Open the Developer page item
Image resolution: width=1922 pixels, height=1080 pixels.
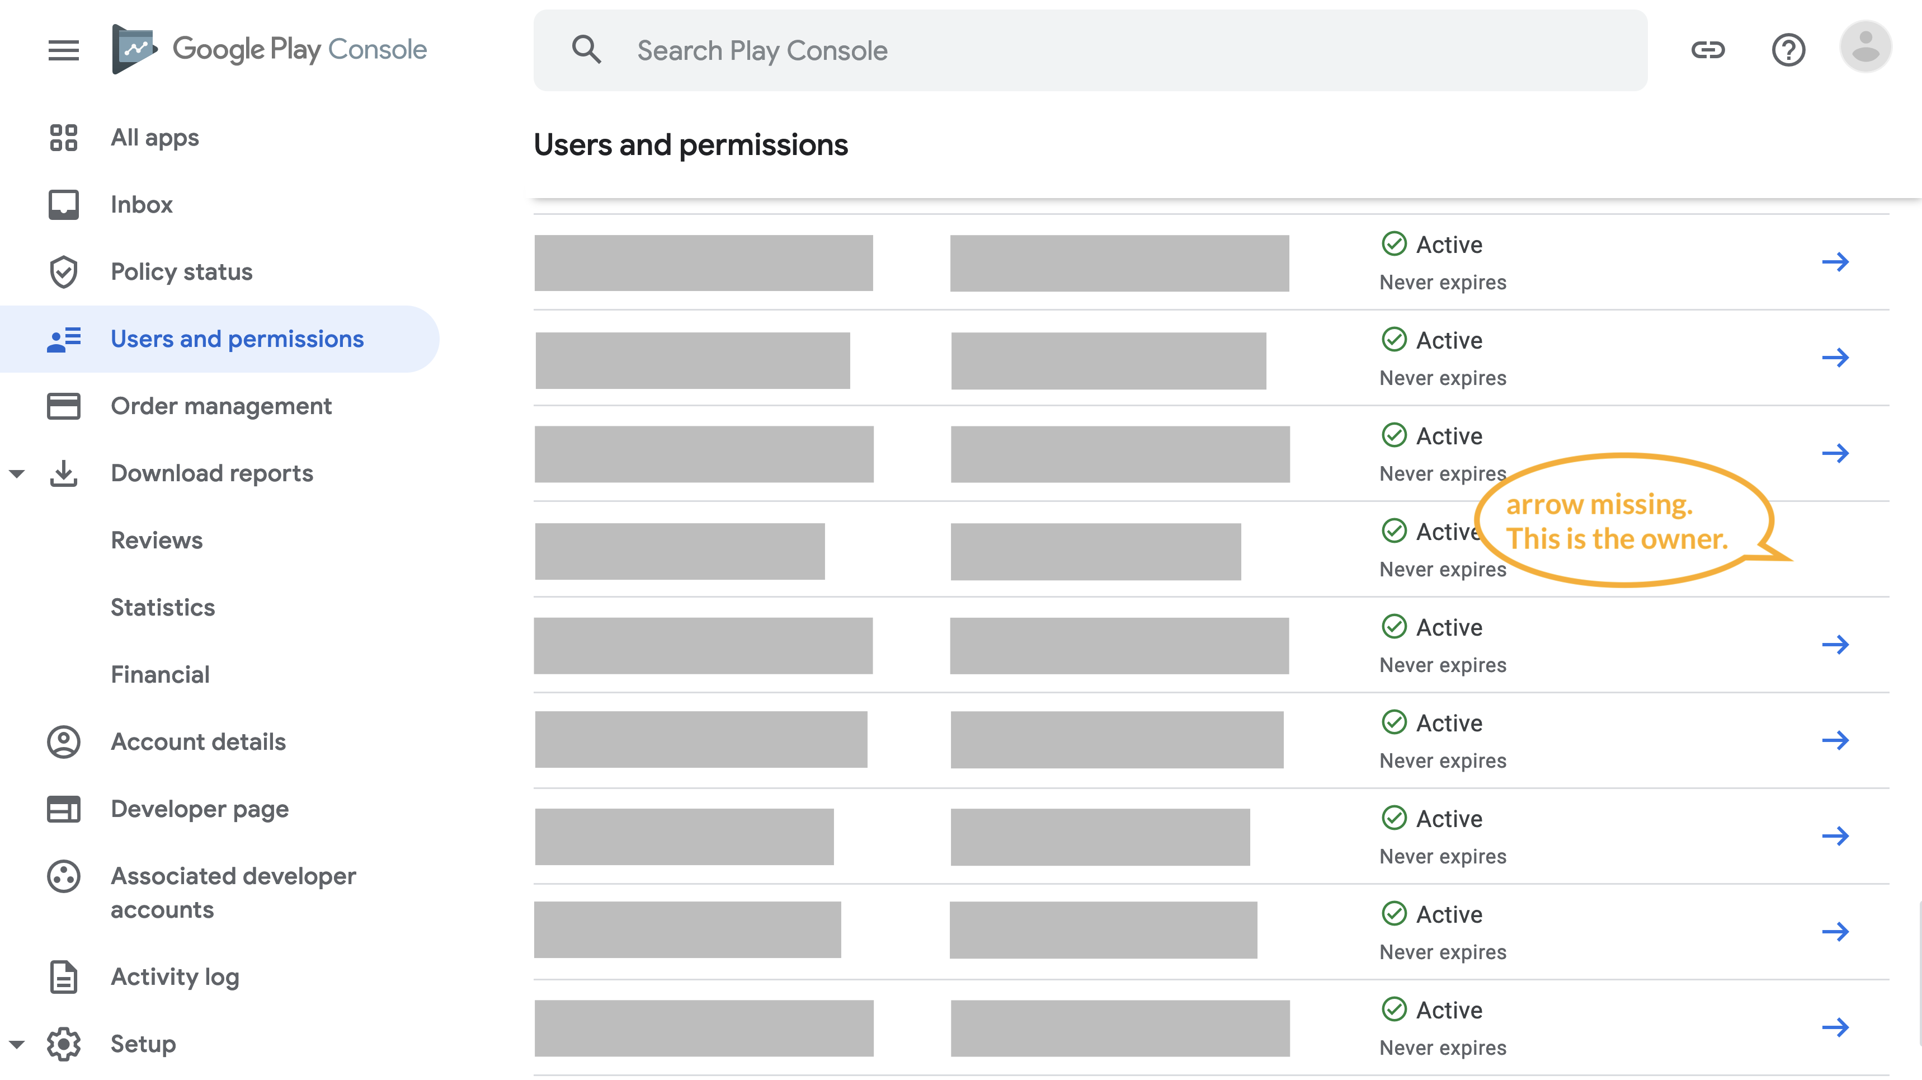coord(199,809)
